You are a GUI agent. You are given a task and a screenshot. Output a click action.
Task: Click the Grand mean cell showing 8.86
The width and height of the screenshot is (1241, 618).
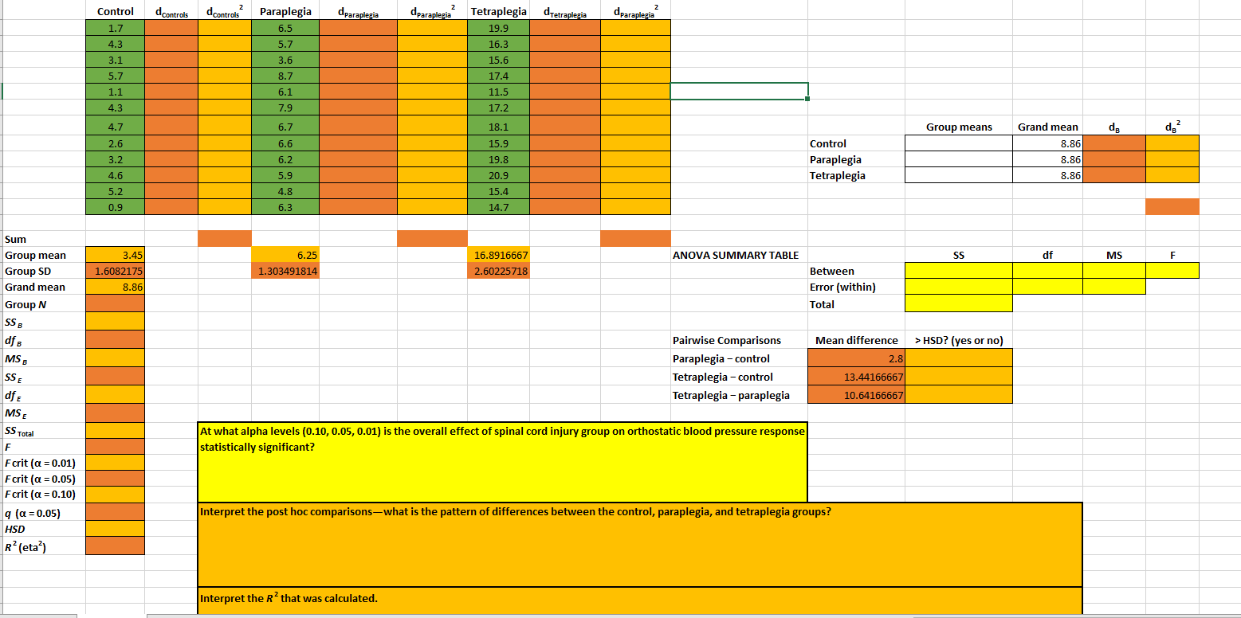click(x=114, y=288)
